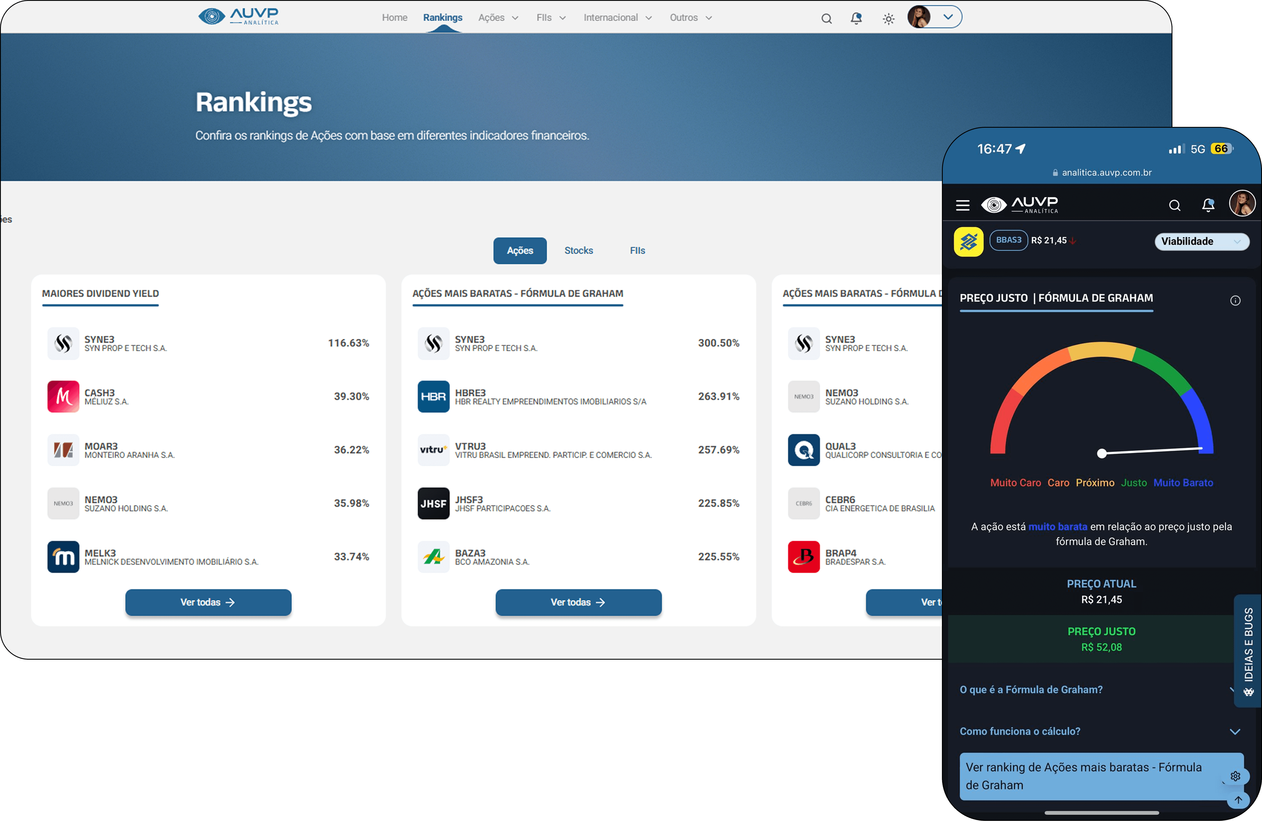This screenshot has width=1262, height=821.
Task: Expand Como funciona o cálculo?
Action: (1101, 731)
